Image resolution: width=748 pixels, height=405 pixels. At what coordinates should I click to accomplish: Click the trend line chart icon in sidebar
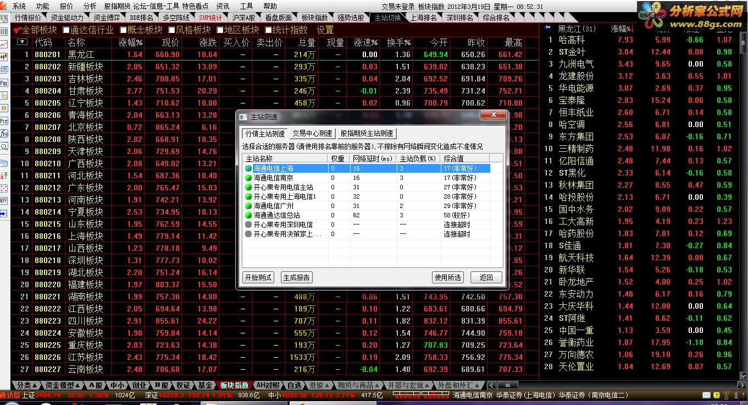[x=4, y=44]
